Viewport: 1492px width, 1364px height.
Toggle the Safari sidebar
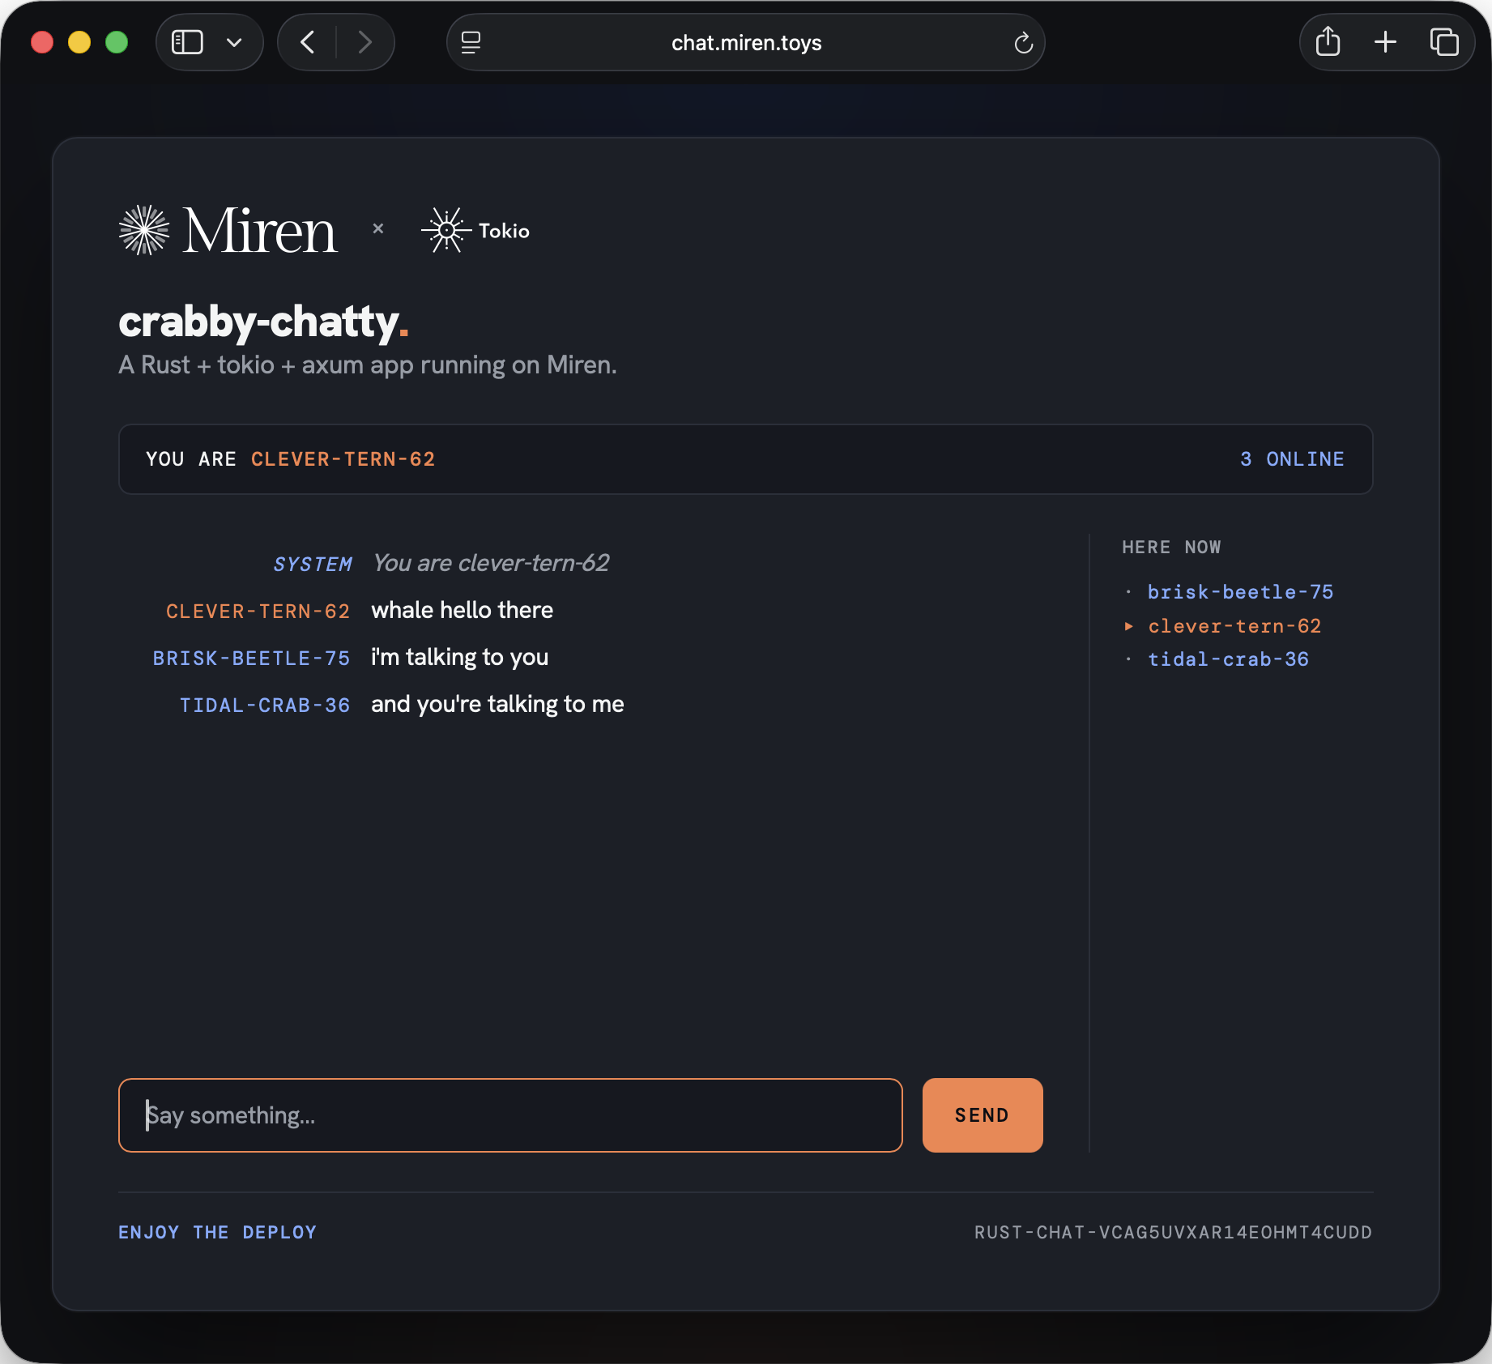[x=187, y=41]
